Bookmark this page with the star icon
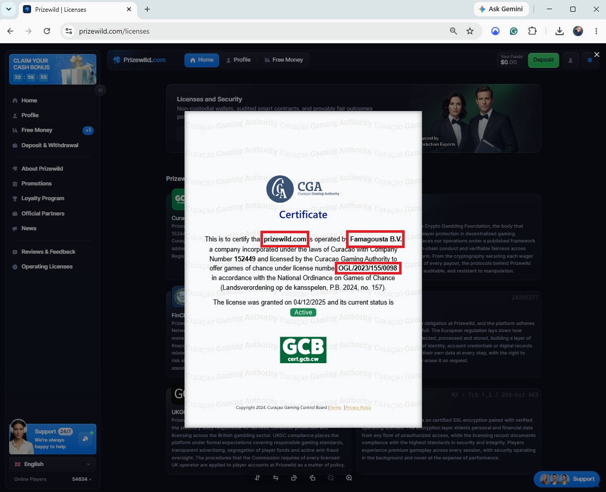This screenshot has height=492, width=606. [469, 31]
